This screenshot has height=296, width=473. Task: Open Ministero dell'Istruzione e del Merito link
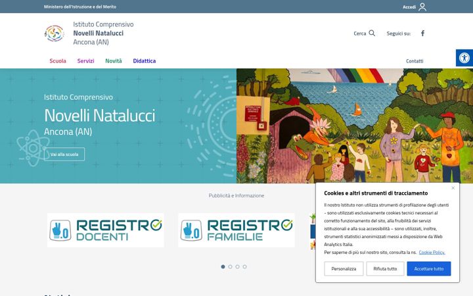[80, 7]
